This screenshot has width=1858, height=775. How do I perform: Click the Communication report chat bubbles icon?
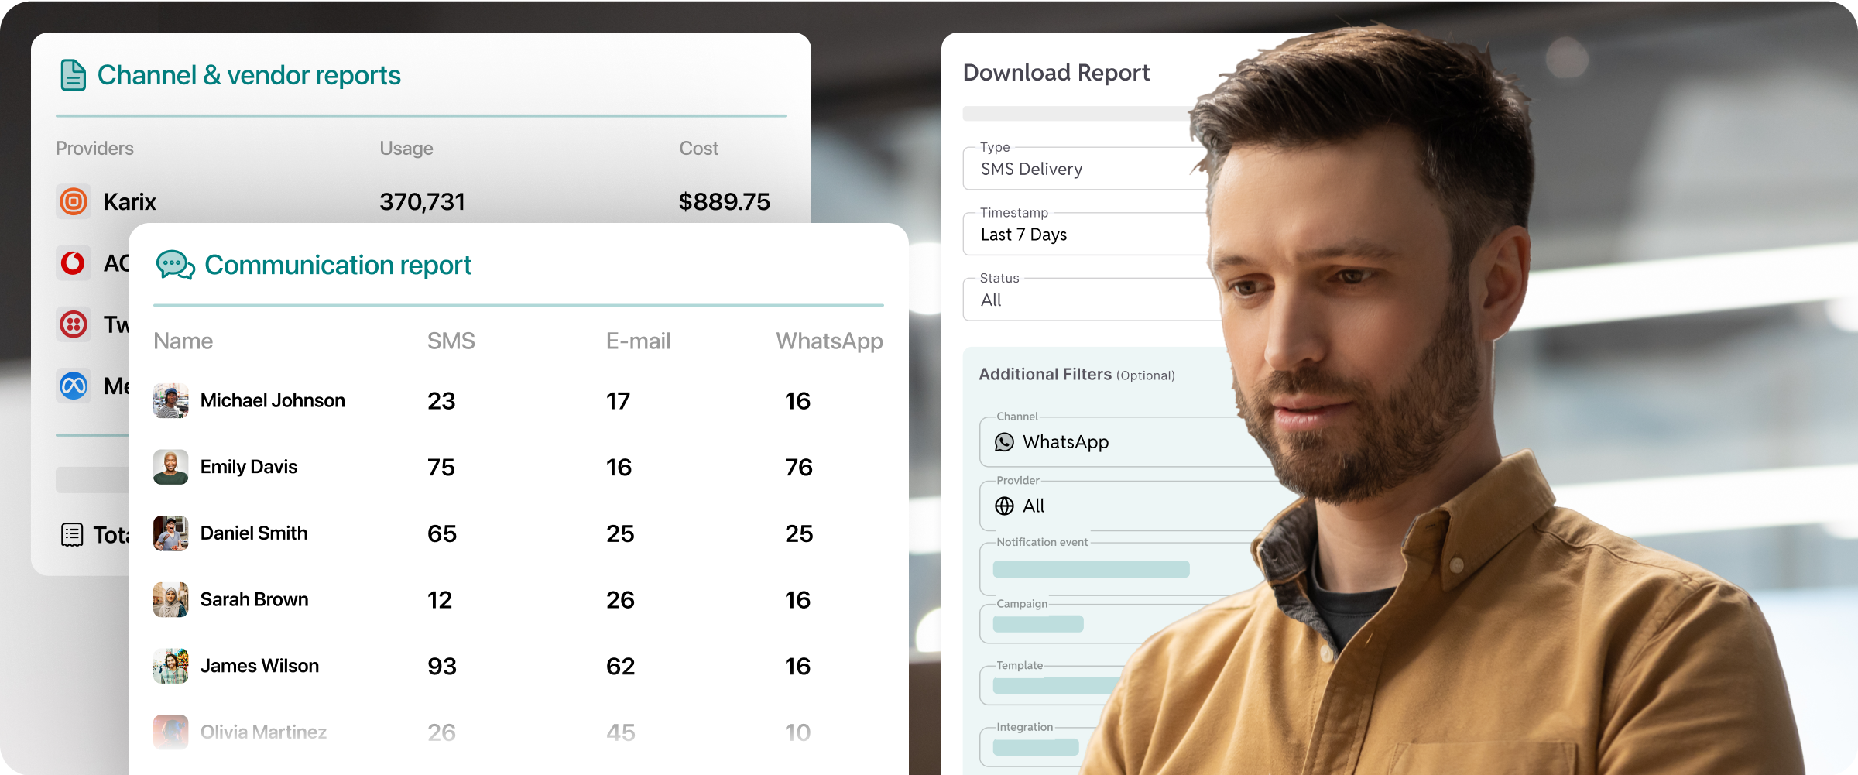(x=176, y=265)
